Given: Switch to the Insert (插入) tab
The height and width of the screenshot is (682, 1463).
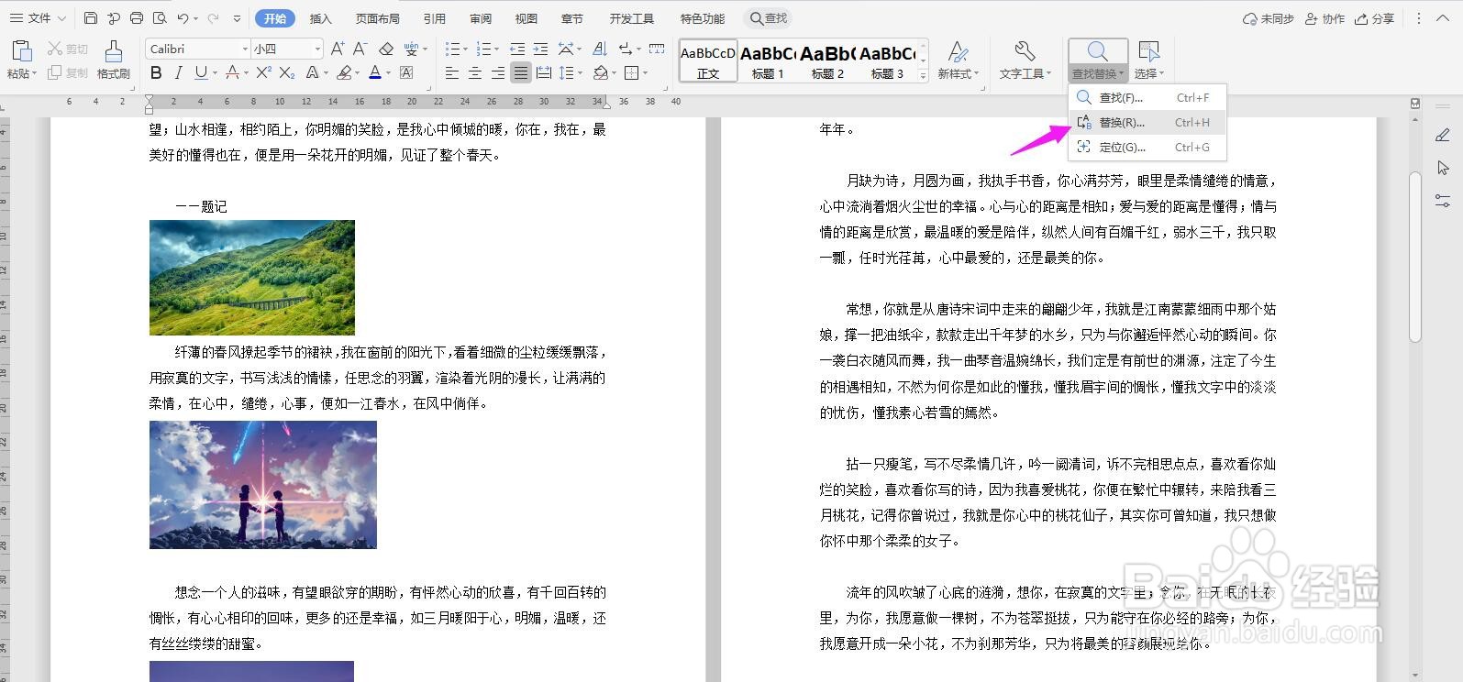Looking at the screenshot, I should (x=320, y=18).
